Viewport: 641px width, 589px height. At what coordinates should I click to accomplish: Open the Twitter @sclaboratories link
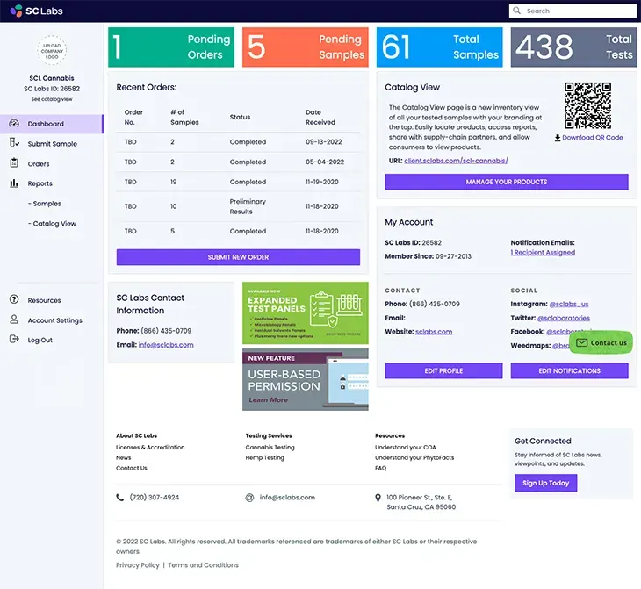(564, 318)
